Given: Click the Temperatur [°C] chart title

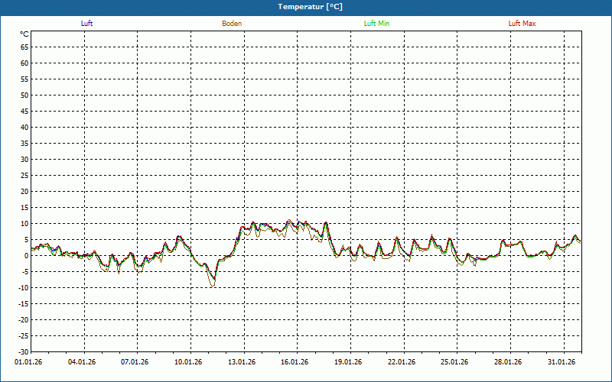Looking at the screenshot, I should (x=311, y=7).
